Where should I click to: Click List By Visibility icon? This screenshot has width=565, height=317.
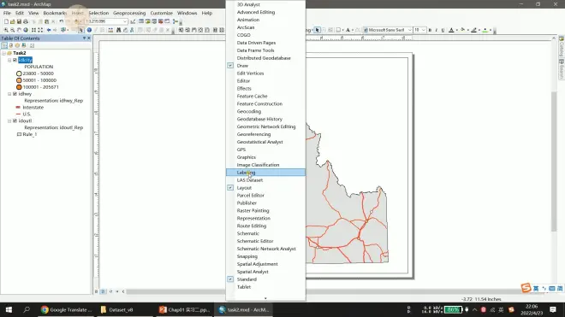(17, 45)
